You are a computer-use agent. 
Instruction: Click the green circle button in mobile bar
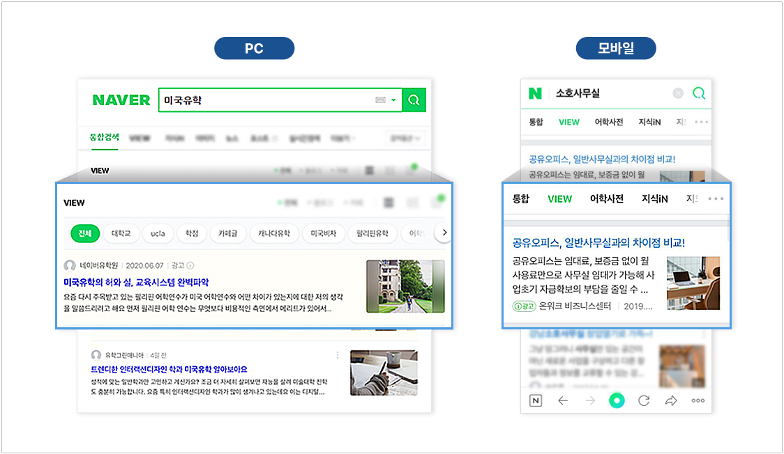click(x=617, y=400)
